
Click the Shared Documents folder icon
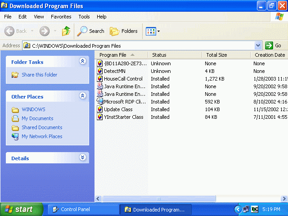click(15, 128)
